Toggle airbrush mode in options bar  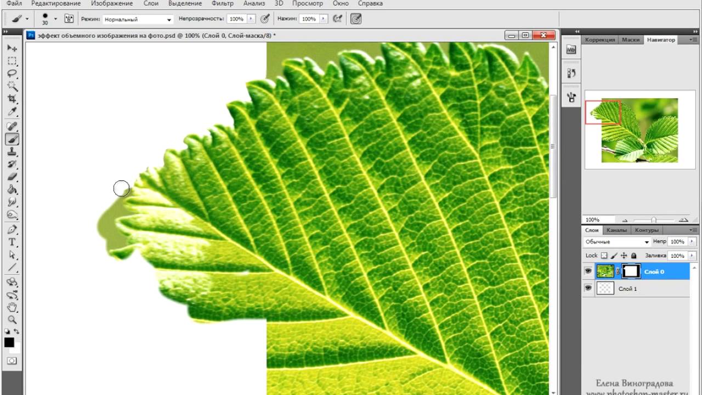pyautogui.click(x=338, y=19)
